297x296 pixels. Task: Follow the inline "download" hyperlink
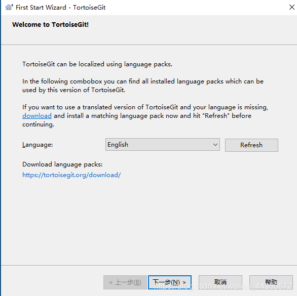tap(37, 116)
